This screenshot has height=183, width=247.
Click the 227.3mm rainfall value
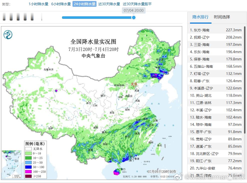tap(233, 30)
